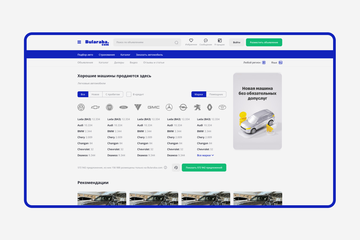Enable the В кредит checkbox

(129, 94)
